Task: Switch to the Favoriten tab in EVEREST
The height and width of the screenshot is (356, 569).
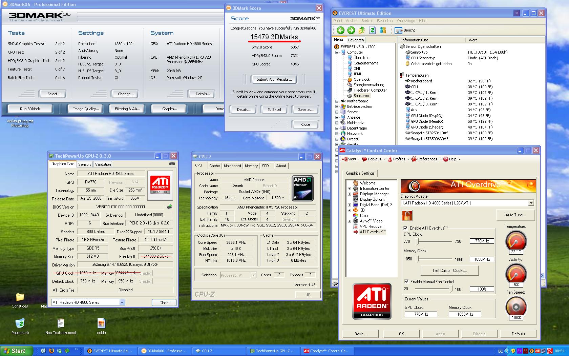Action: (356, 40)
